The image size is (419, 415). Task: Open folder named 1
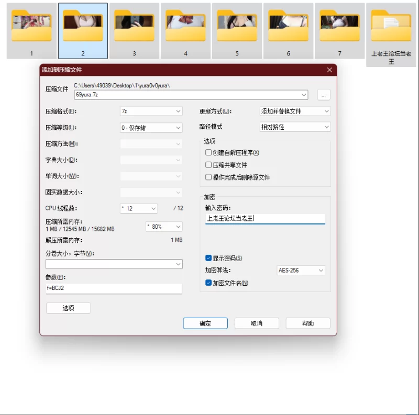click(x=31, y=31)
